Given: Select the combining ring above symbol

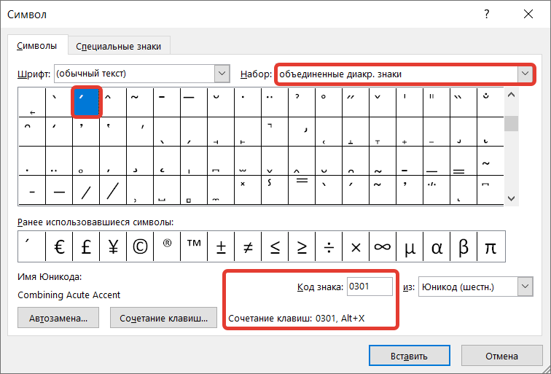Looking at the screenshot, I should coord(329,102).
